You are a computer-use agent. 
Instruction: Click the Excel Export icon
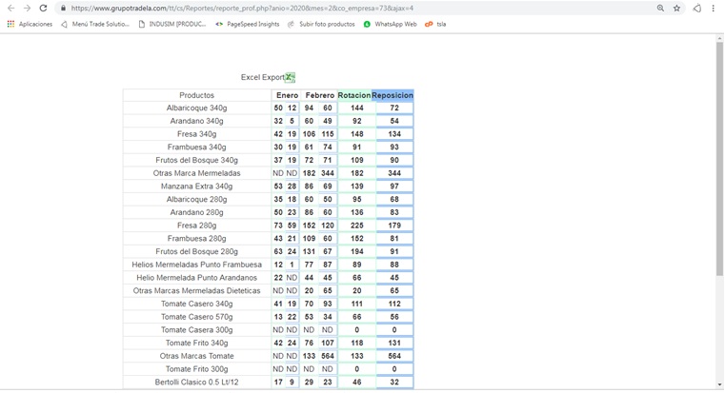pyautogui.click(x=290, y=77)
